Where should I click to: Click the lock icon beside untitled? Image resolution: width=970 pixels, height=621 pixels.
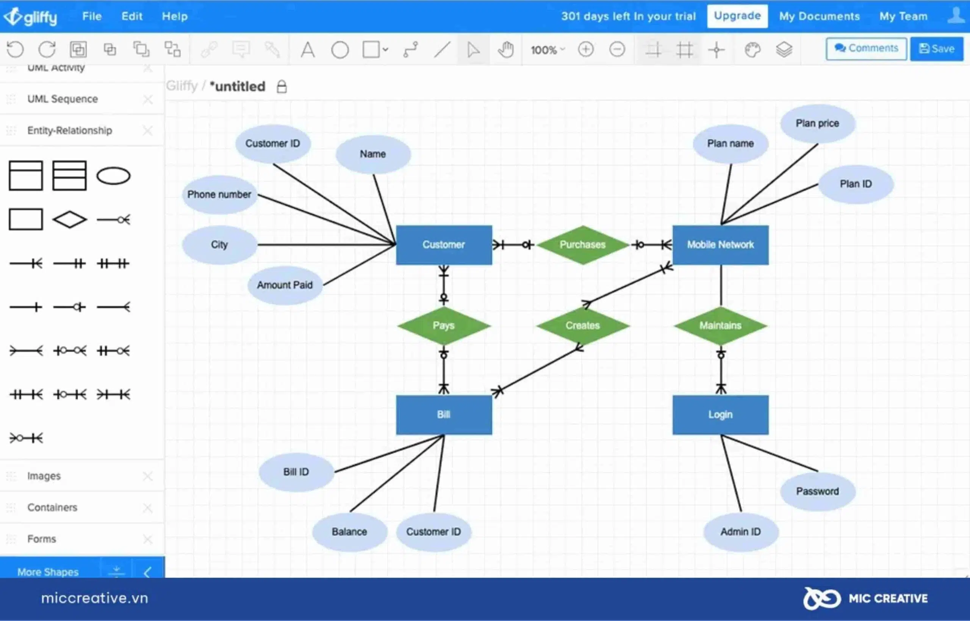tap(282, 86)
